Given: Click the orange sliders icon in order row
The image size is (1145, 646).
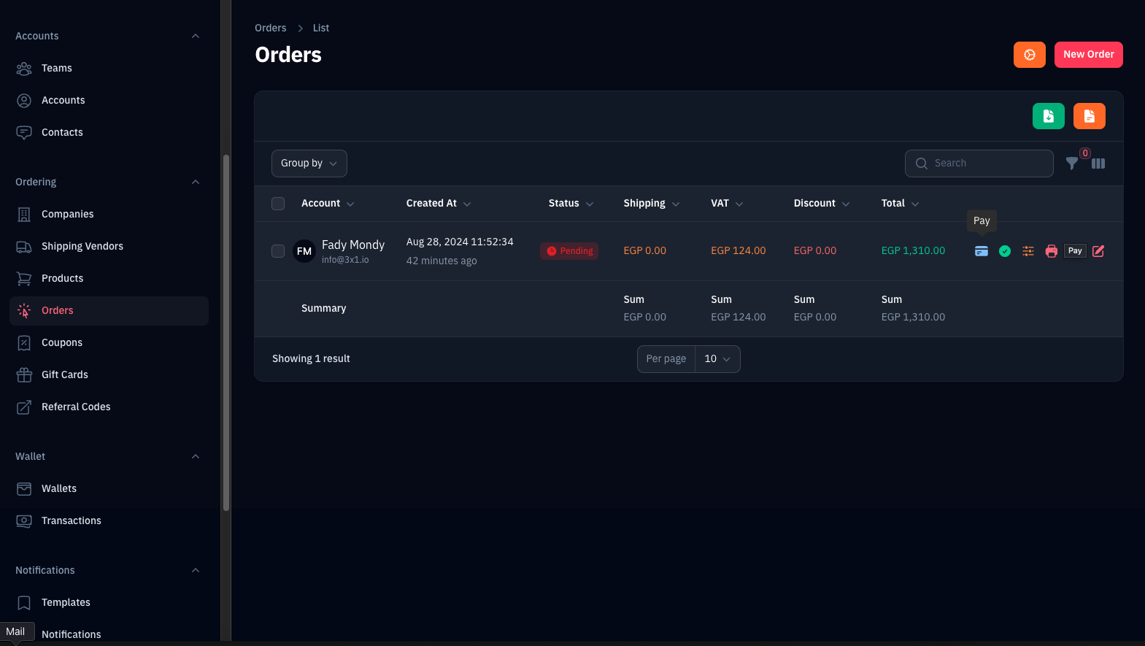Looking at the screenshot, I should coord(1028,251).
